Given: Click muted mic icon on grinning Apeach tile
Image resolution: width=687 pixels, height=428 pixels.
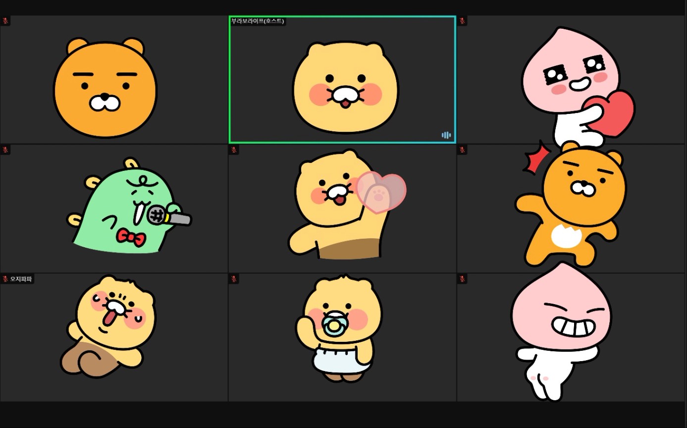Looking at the screenshot, I should click(x=462, y=279).
